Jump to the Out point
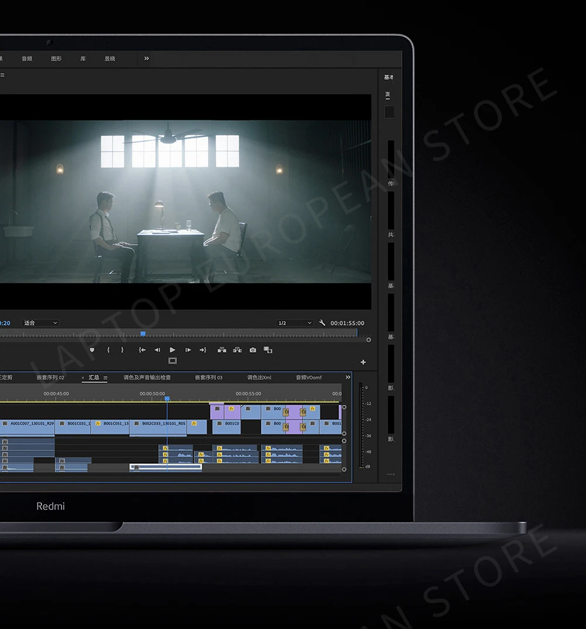Image resolution: width=586 pixels, height=629 pixels. coord(203,350)
